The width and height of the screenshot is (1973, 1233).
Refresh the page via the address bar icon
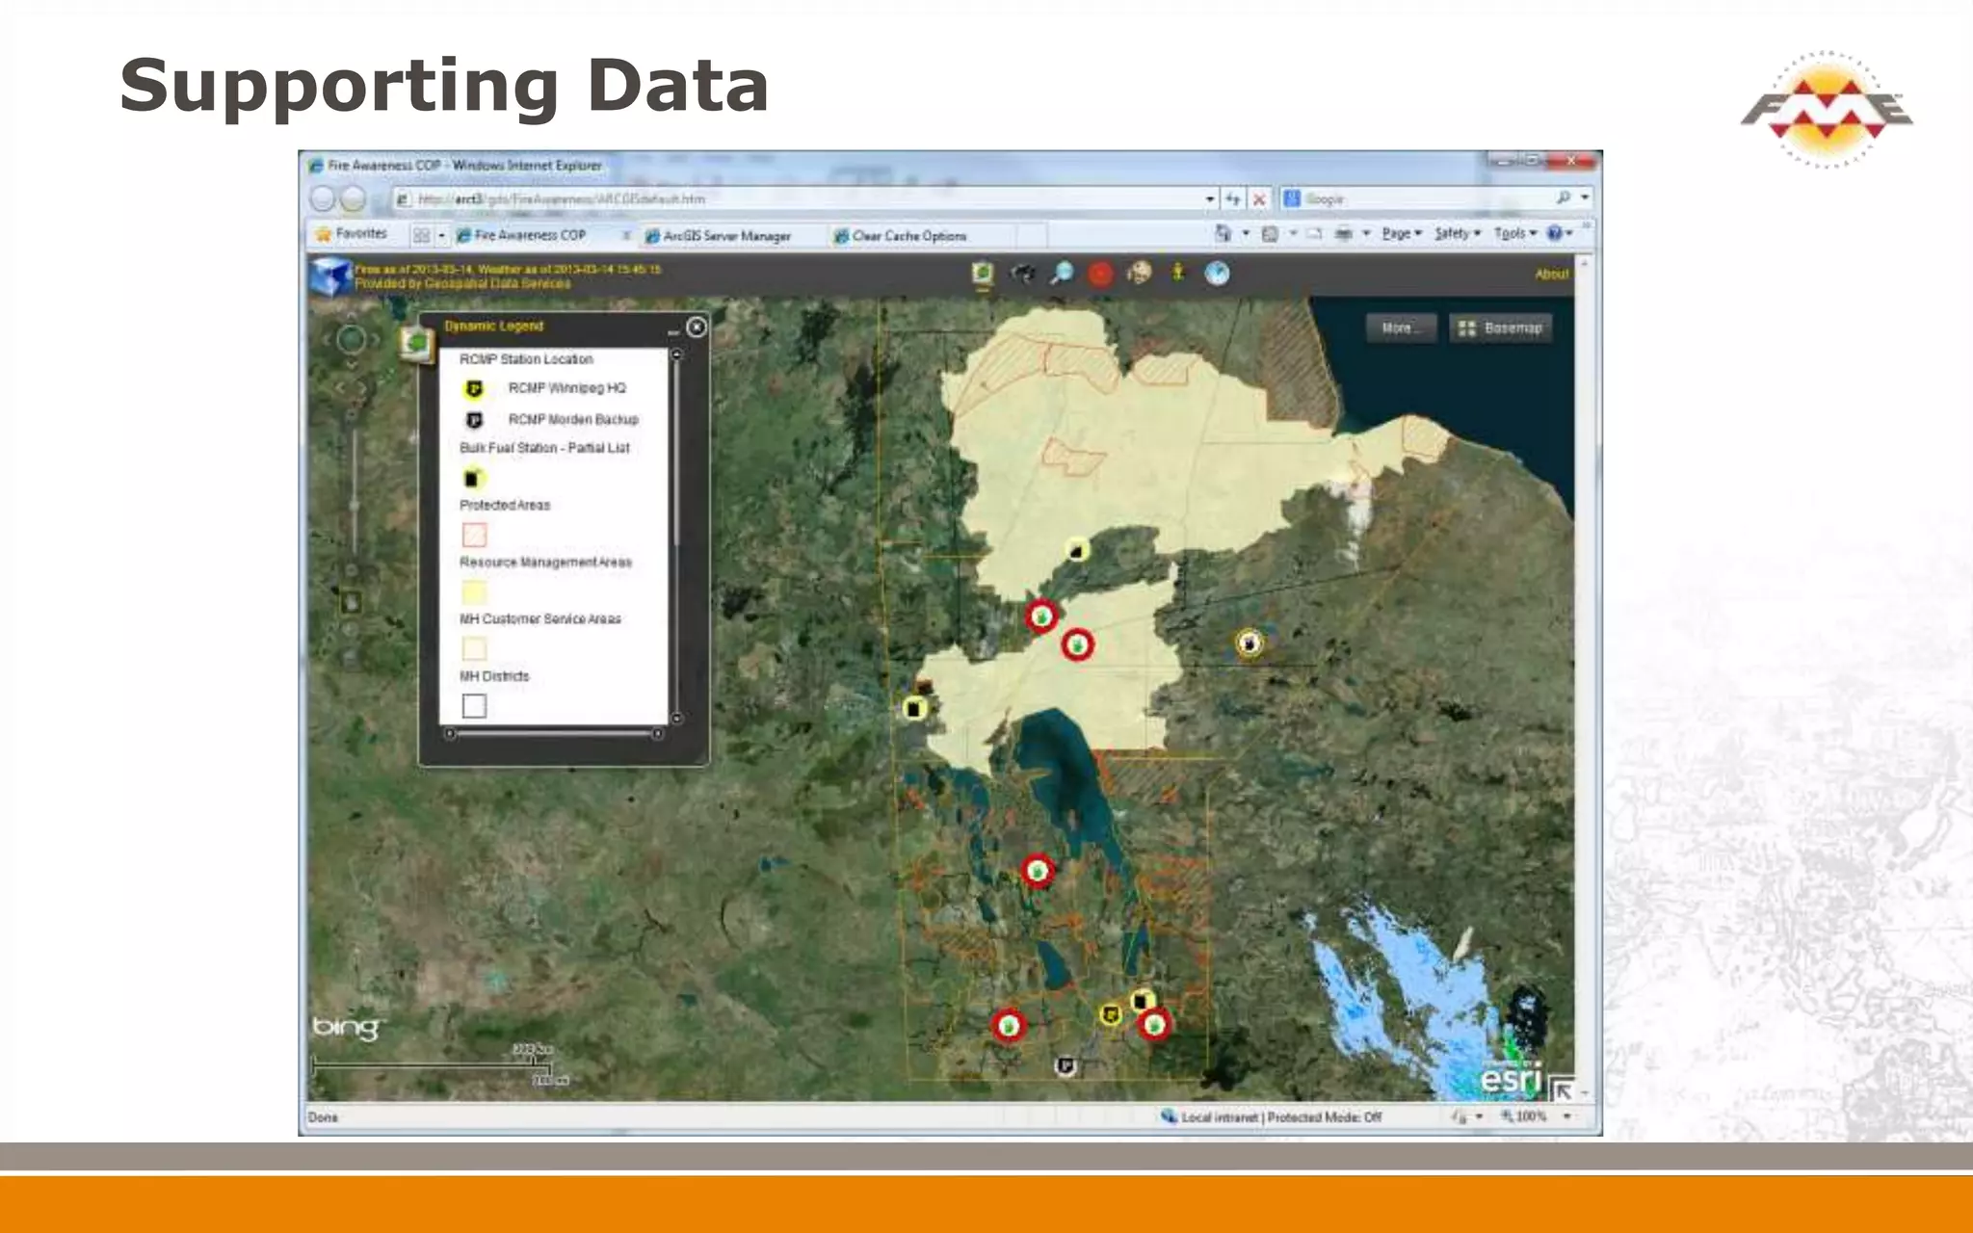tap(1233, 198)
